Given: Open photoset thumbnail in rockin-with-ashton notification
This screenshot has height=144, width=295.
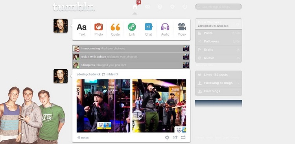Looking at the screenshot, I should click(186, 57).
